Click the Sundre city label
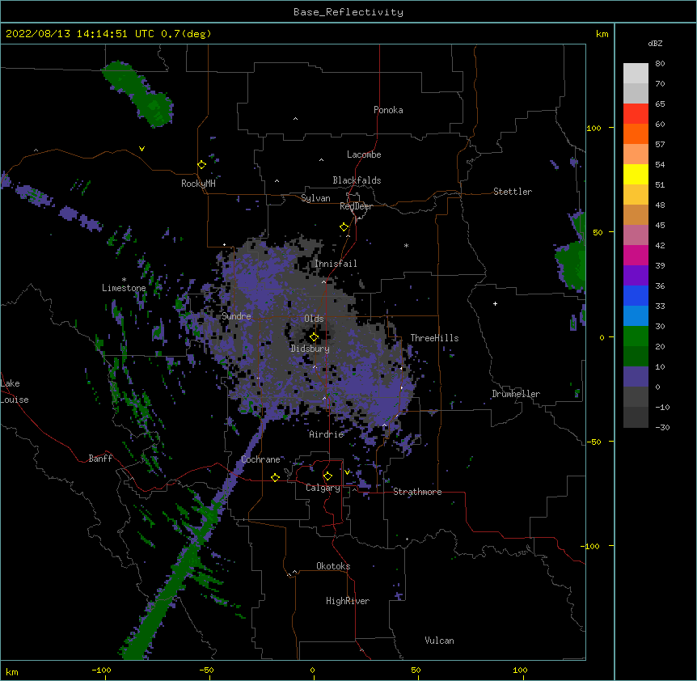This screenshot has height=681, width=697. click(236, 316)
